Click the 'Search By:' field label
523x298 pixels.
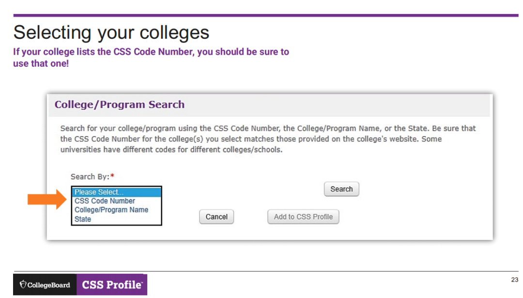pyautogui.click(x=90, y=177)
